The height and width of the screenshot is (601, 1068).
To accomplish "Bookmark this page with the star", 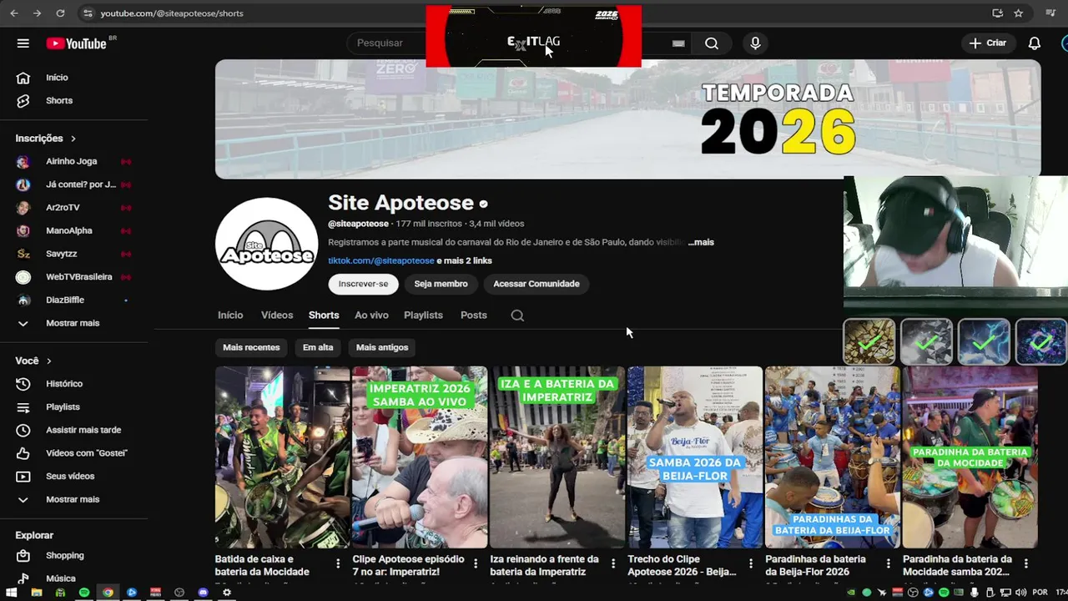I will pyautogui.click(x=1019, y=13).
